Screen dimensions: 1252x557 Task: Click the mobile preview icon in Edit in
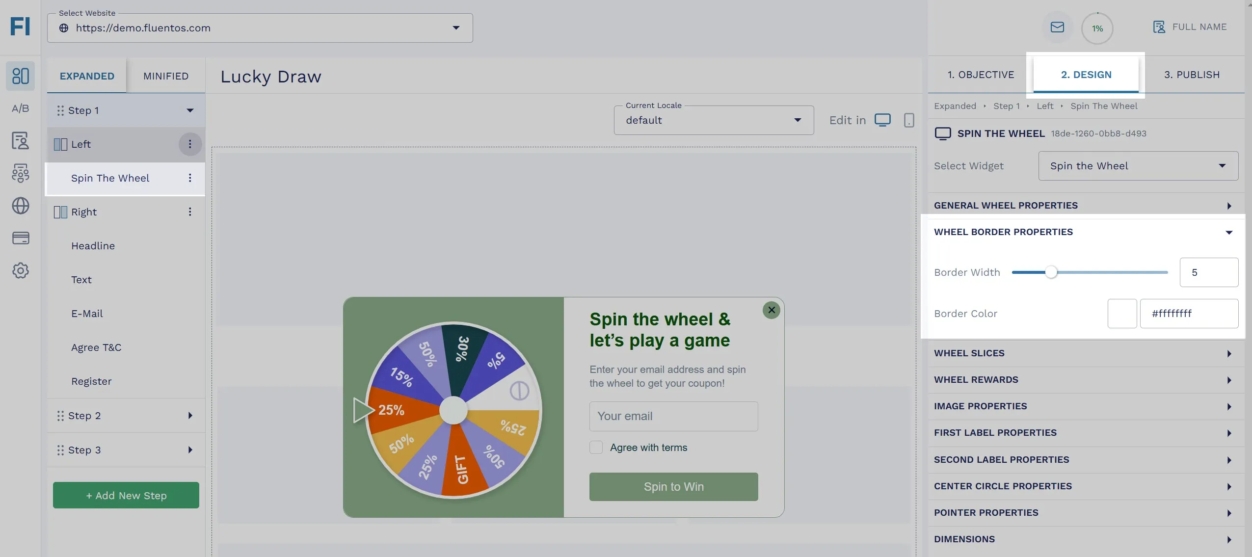(909, 120)
